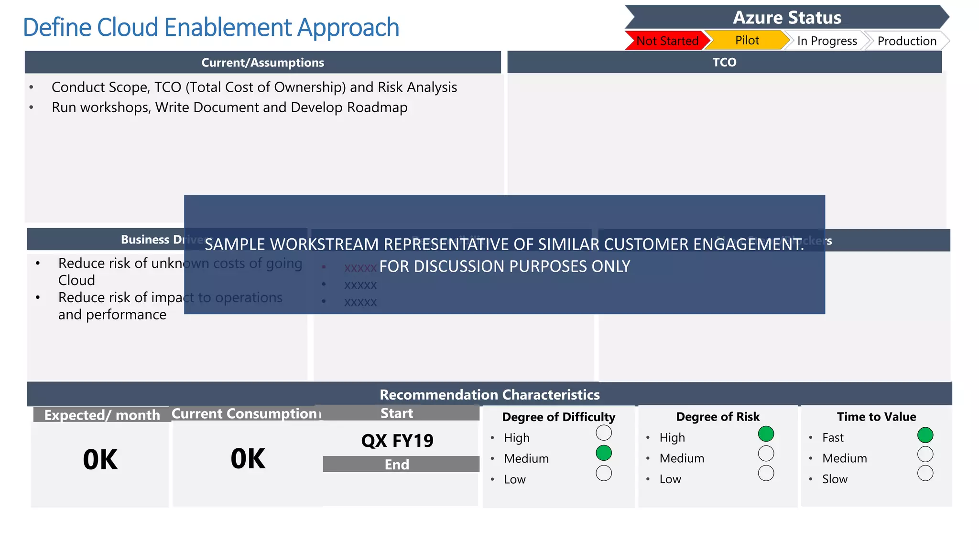Select the green Medium difficulty circle

click(x=604, y=453)
